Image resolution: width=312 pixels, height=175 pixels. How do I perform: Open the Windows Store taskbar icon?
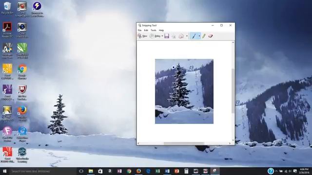coord(100,171)
